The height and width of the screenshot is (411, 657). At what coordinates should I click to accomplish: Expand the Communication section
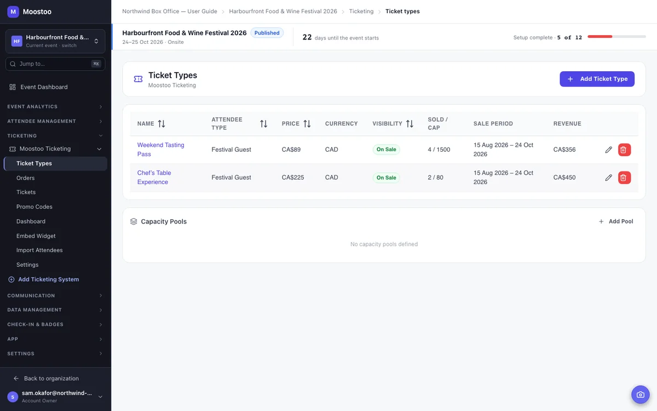55,296
